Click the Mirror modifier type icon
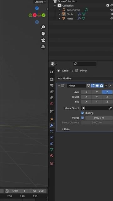The image size is (113, 201). [63, 86]
